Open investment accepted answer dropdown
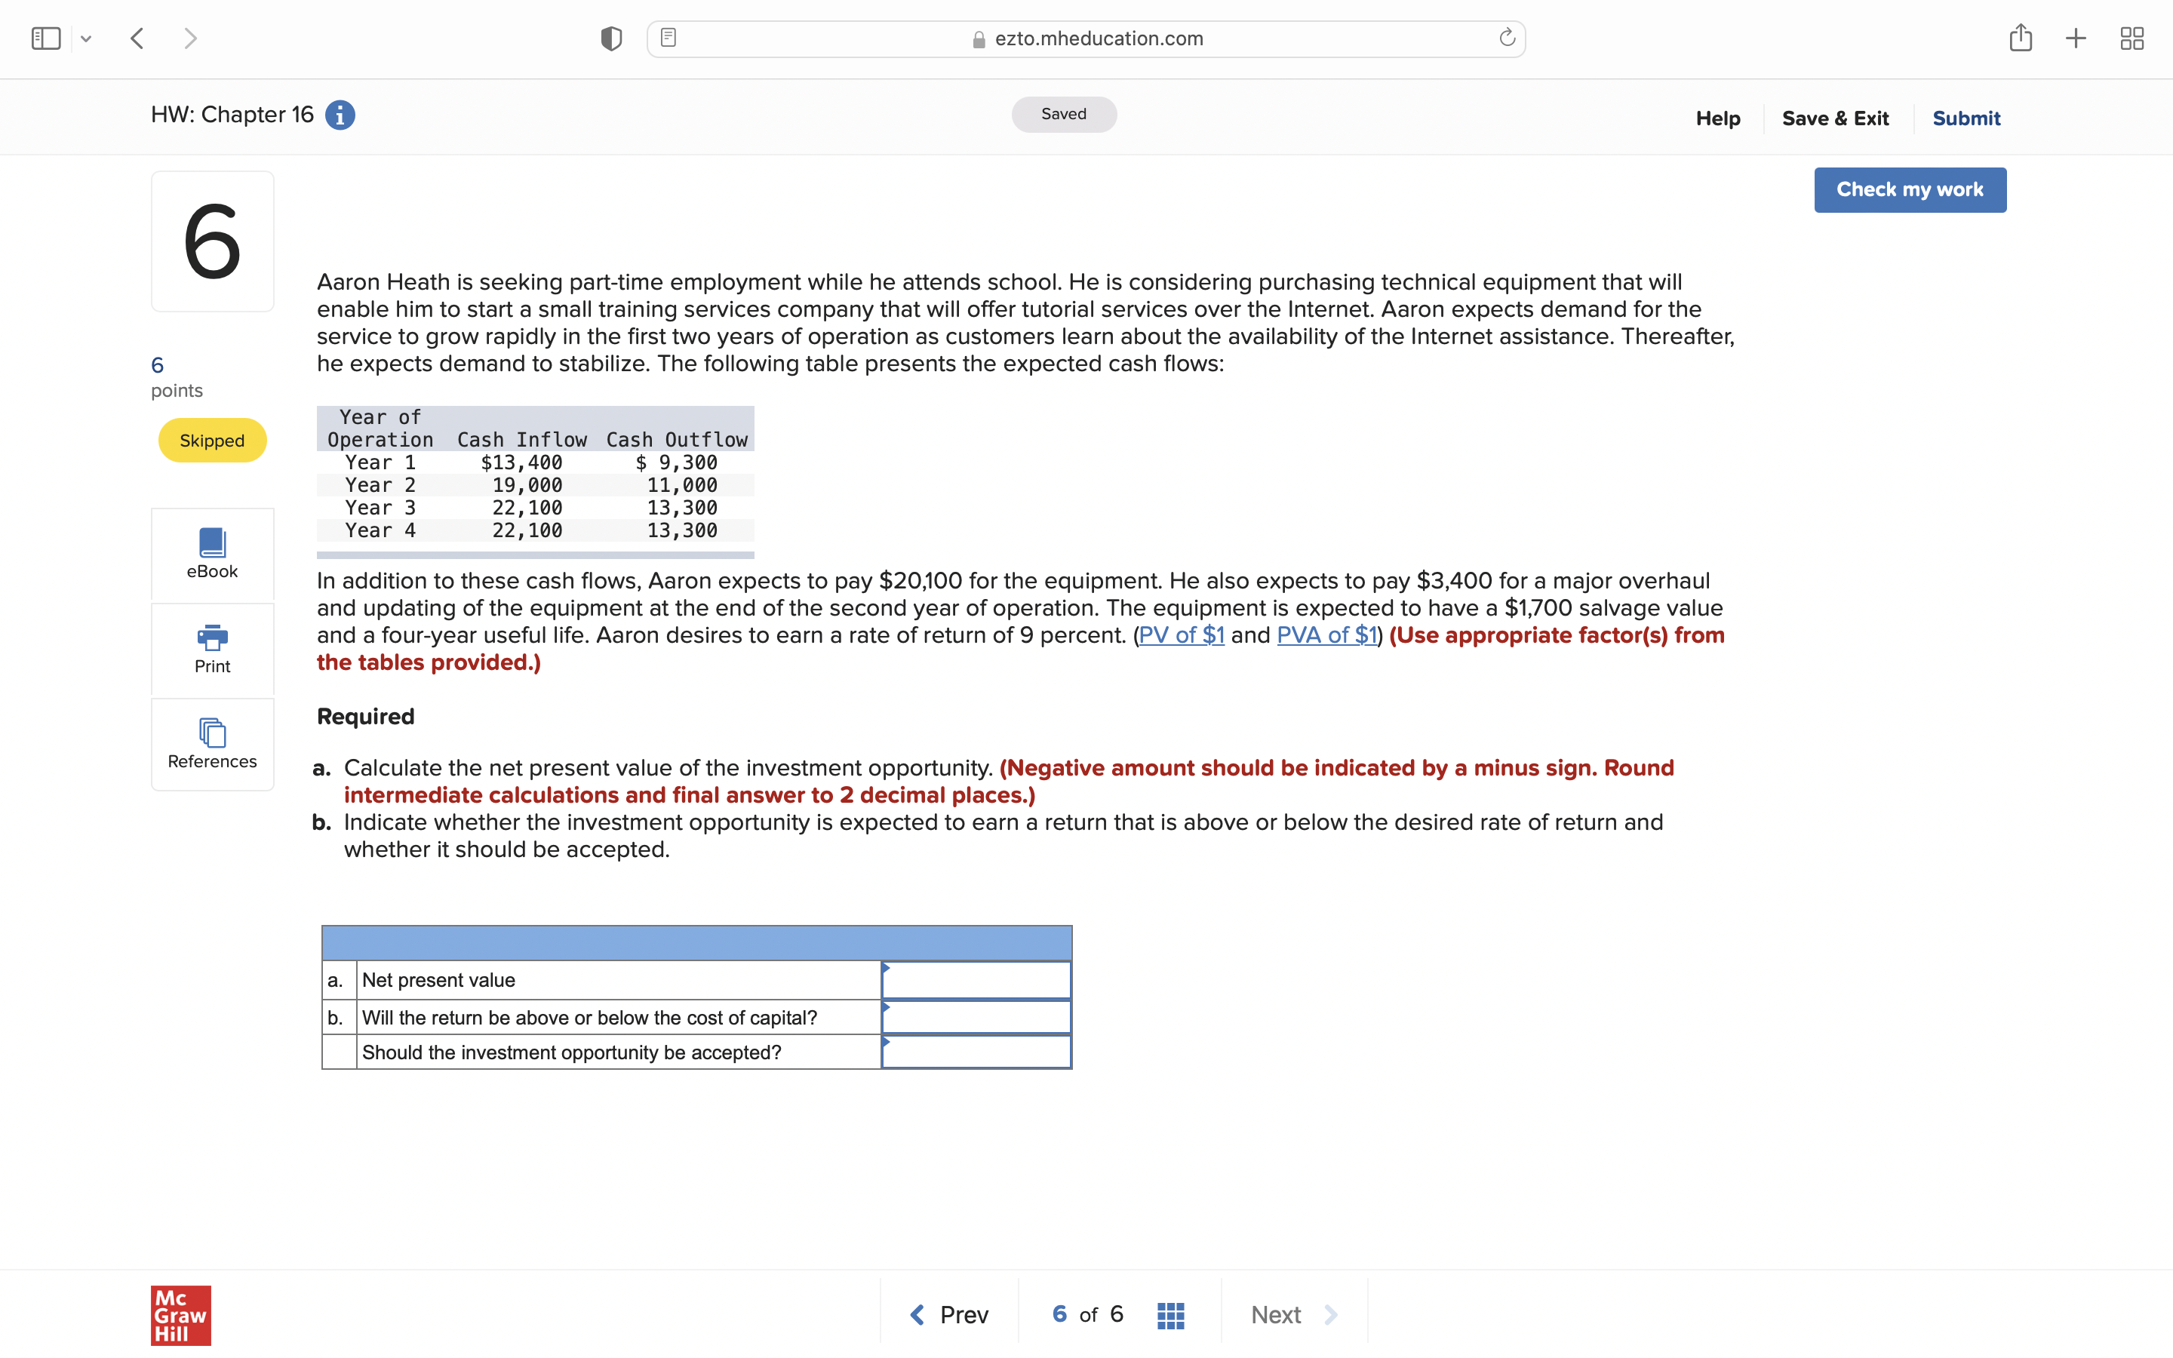This screenshot has width=2173, height=1358. point(976,1052)
